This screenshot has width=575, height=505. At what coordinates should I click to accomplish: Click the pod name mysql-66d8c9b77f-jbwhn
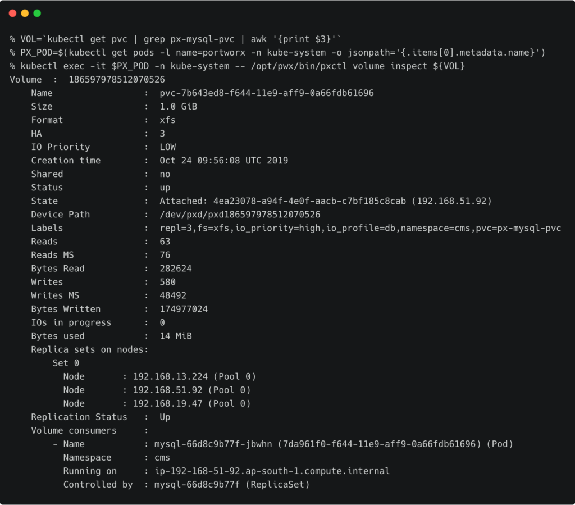coord(213,444)
